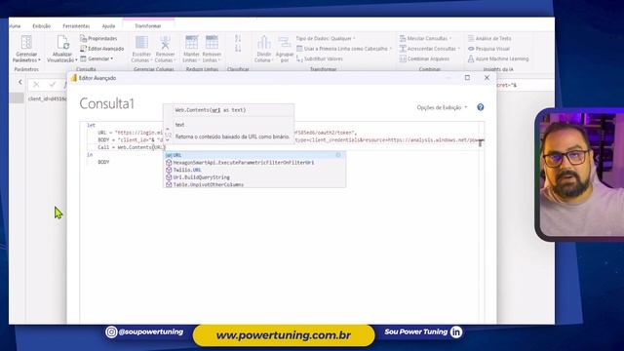Click the Dividir Coluna ribbon icon
The width and height of the screenshot is (624, 351).
[264, 43]
